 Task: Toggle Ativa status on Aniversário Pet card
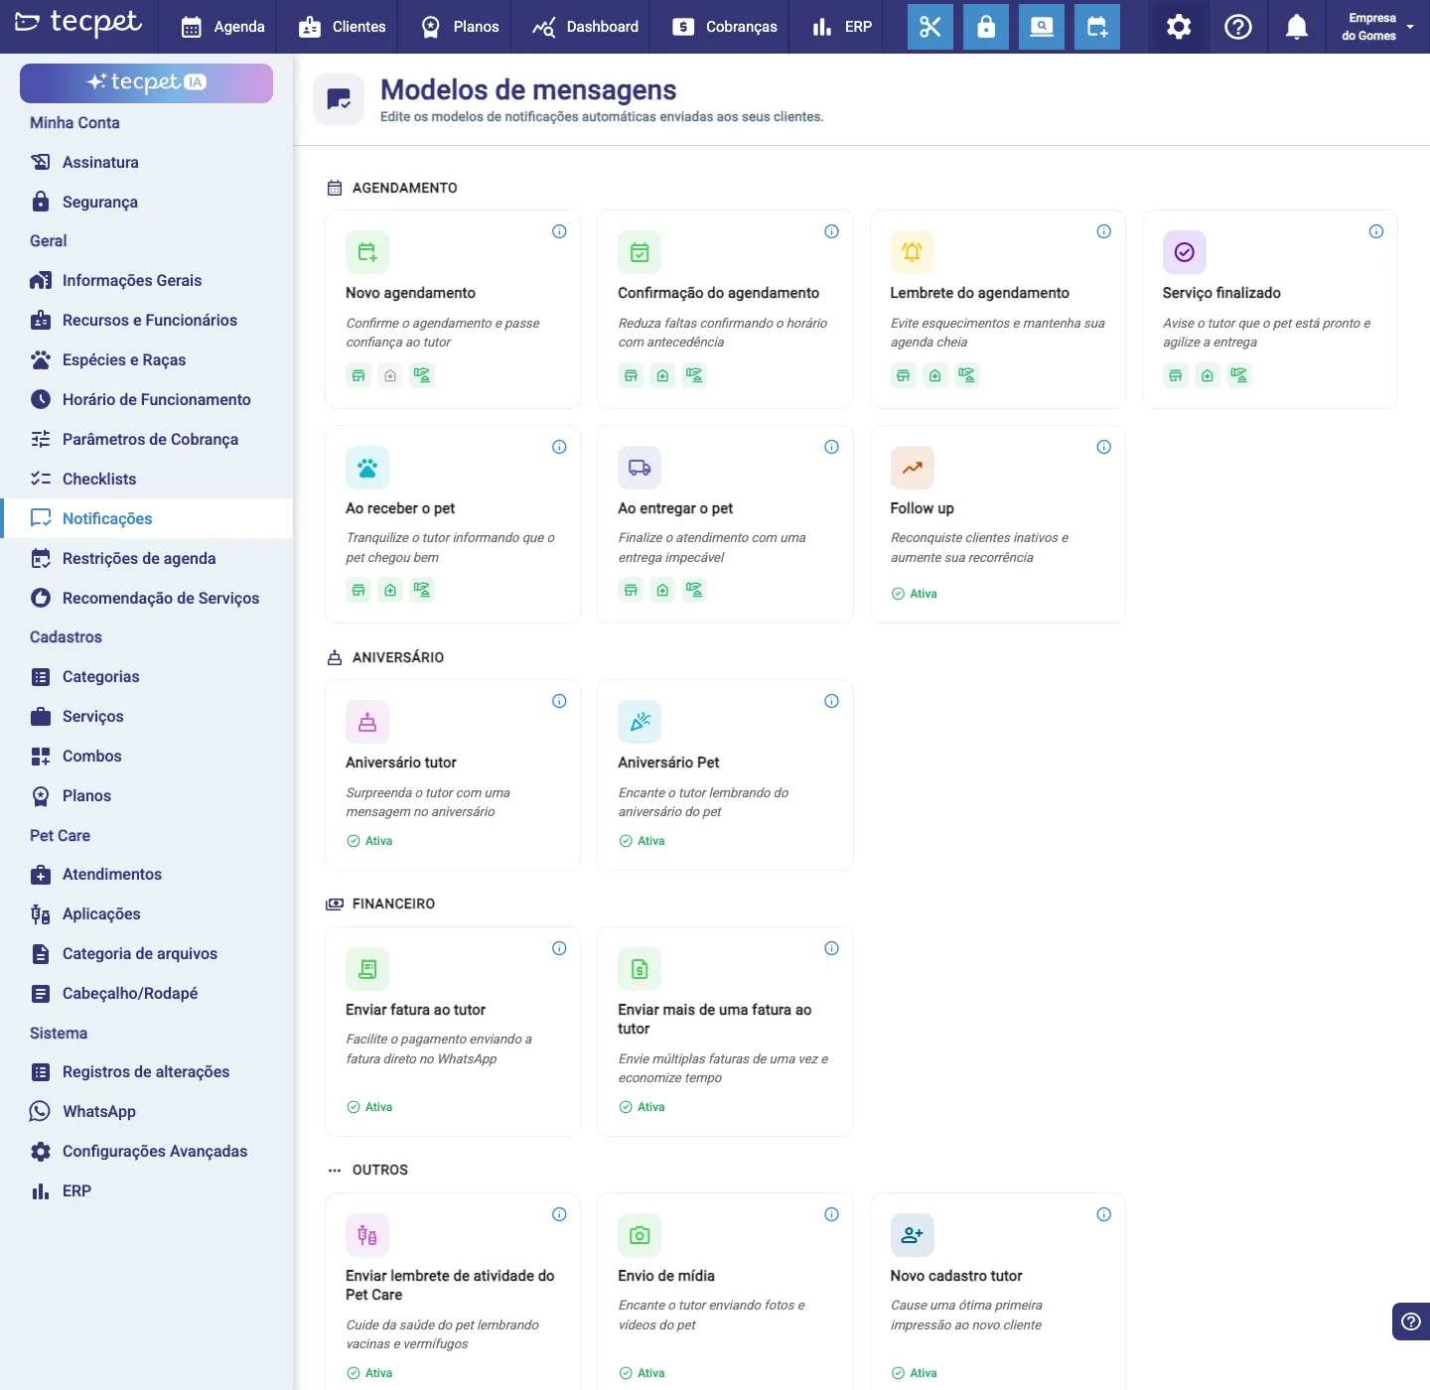pos(643,841)
